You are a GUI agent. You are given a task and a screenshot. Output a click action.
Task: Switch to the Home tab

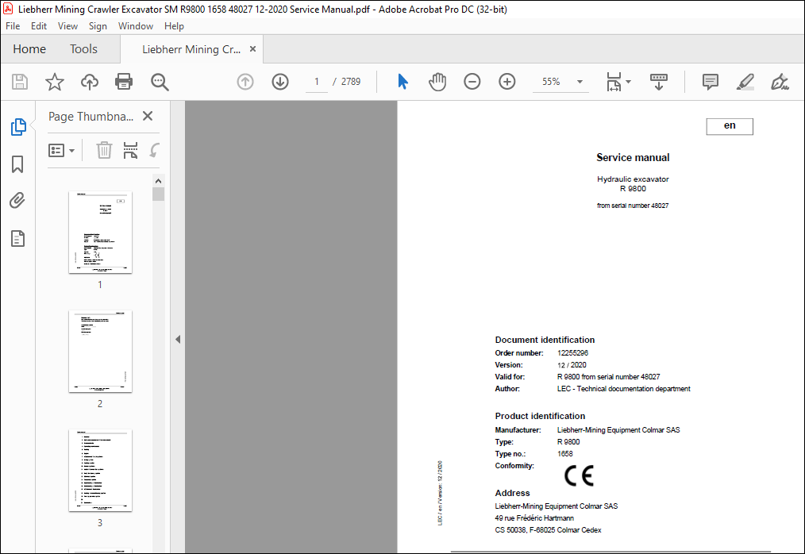coord(29,49)
